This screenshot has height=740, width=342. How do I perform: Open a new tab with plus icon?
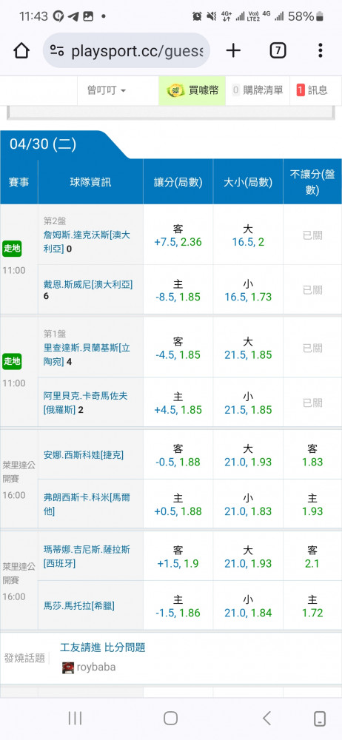(x=233, y=50)
